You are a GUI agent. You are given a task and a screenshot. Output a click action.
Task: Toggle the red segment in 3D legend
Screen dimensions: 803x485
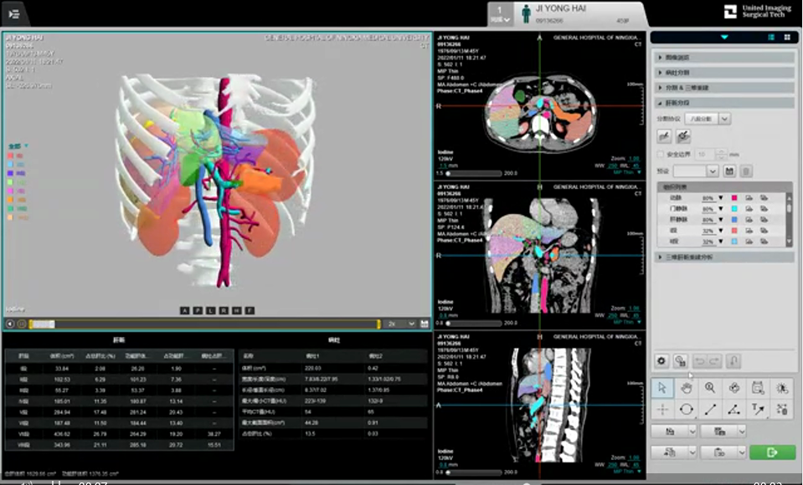[10, 156]
